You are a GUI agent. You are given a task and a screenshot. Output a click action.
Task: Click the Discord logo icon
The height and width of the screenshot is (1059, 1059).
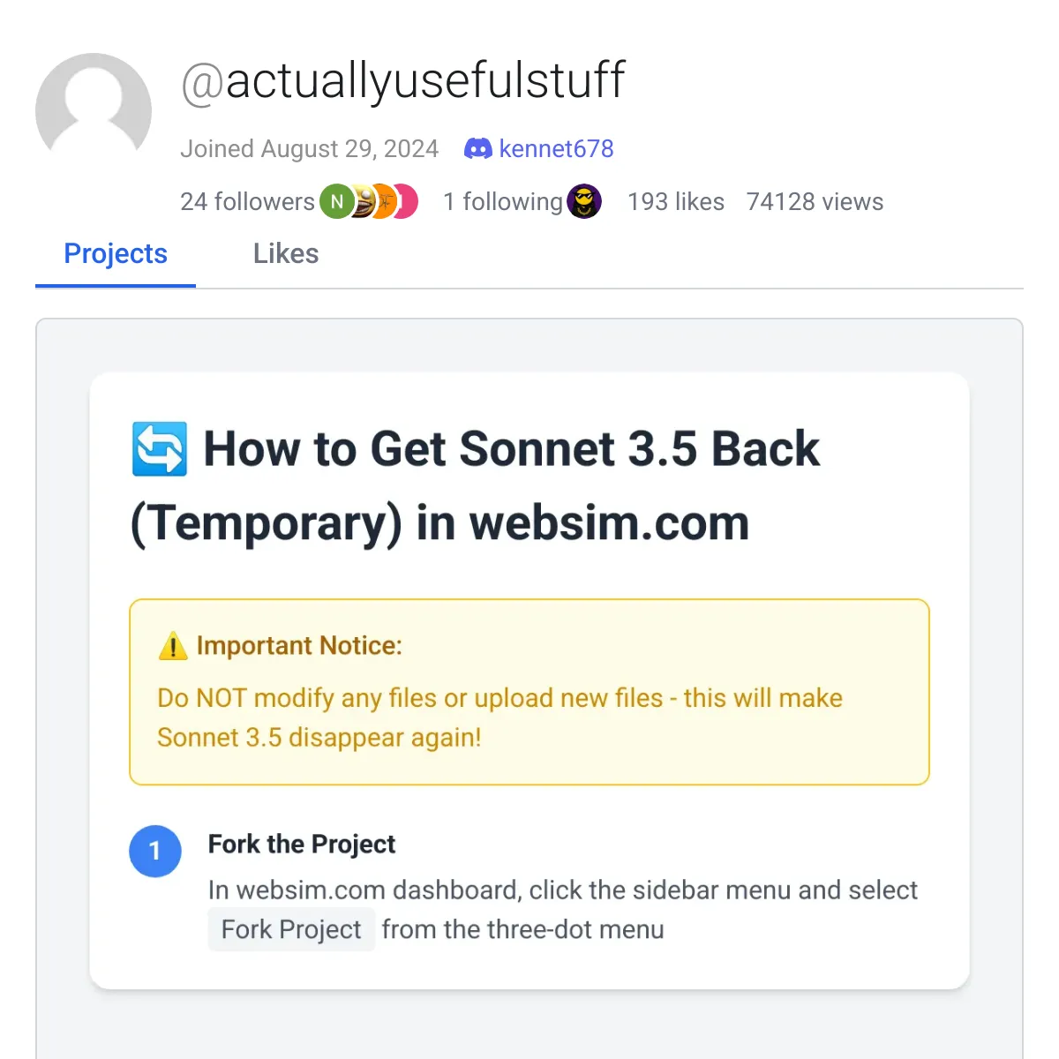tap(477, 149)
